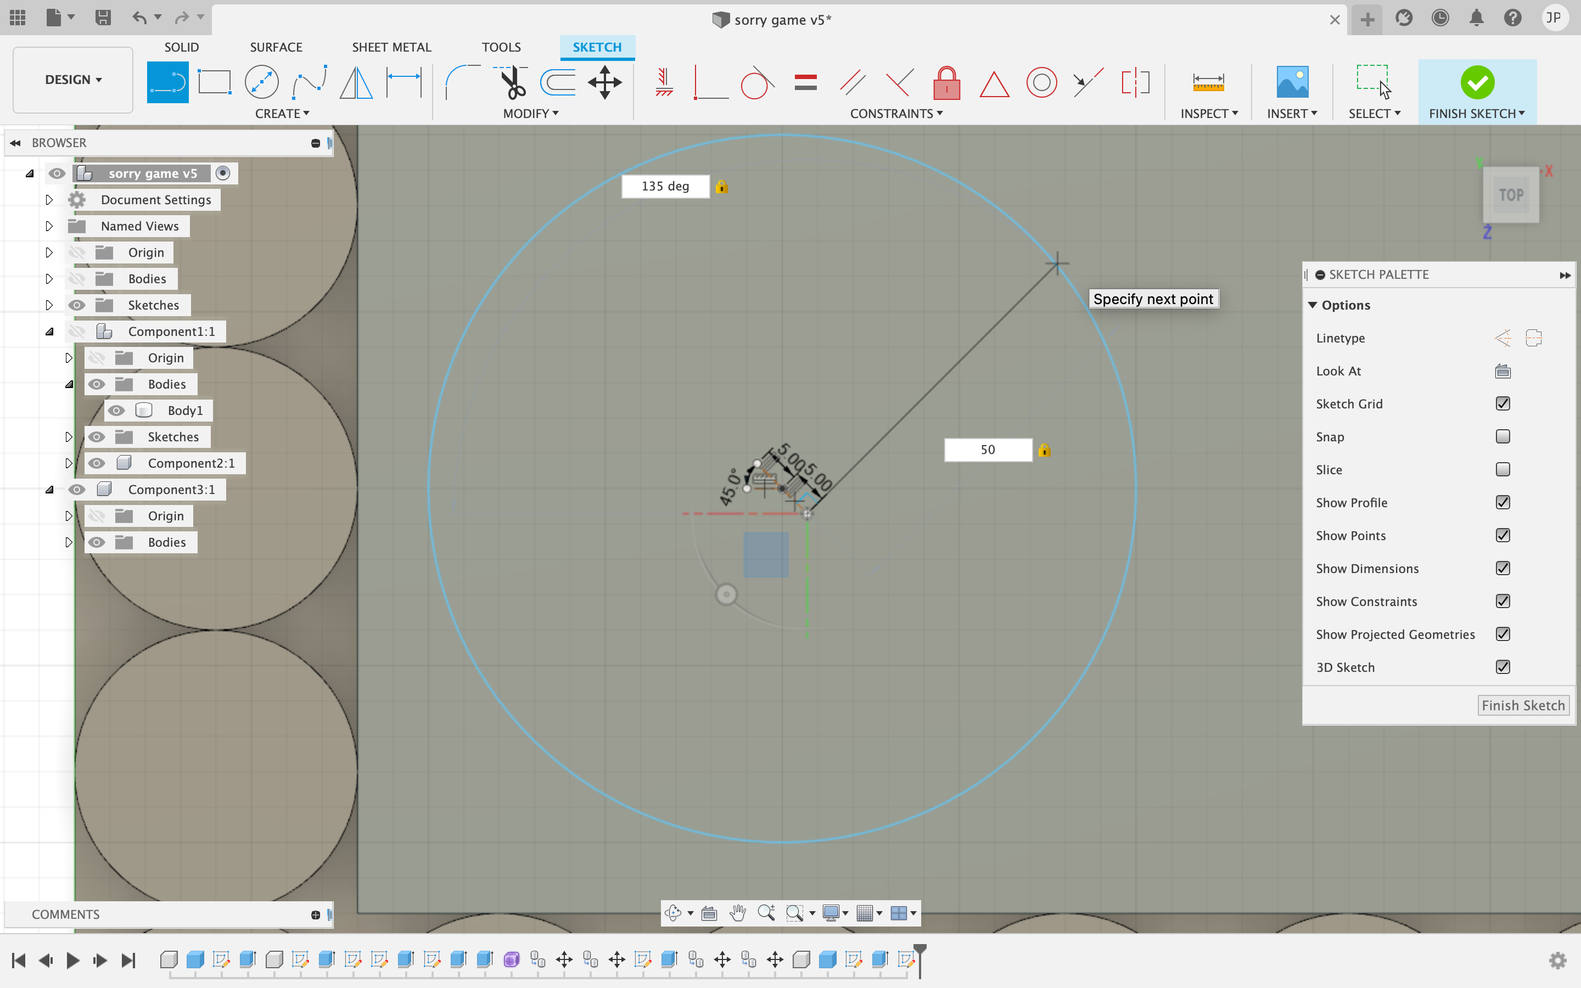Click the Save icon in title bar
1581x988 pixels.
(x=103, y=18)
